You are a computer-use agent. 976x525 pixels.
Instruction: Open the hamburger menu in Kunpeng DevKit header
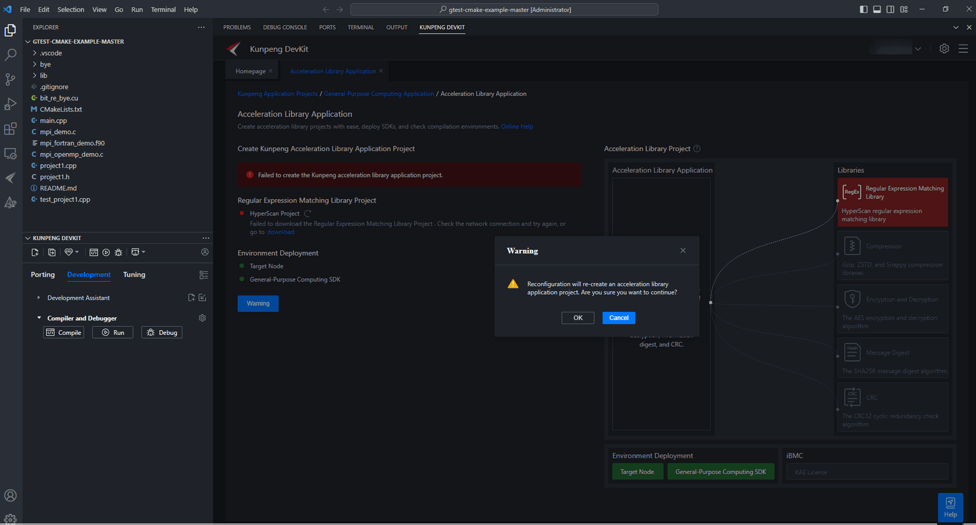(x=963, y=49)
